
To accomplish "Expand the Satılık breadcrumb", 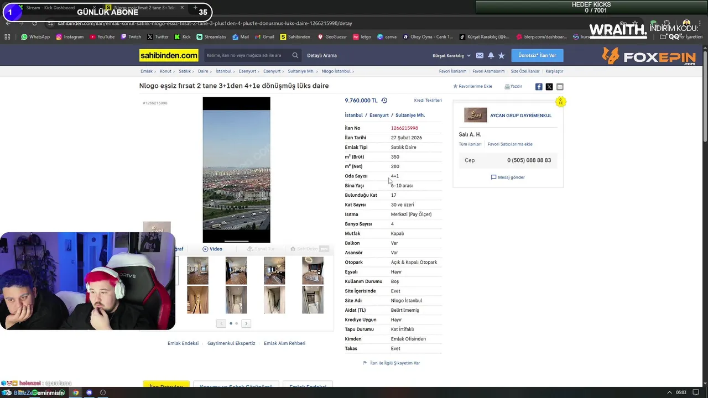I will tap(186, 71).
